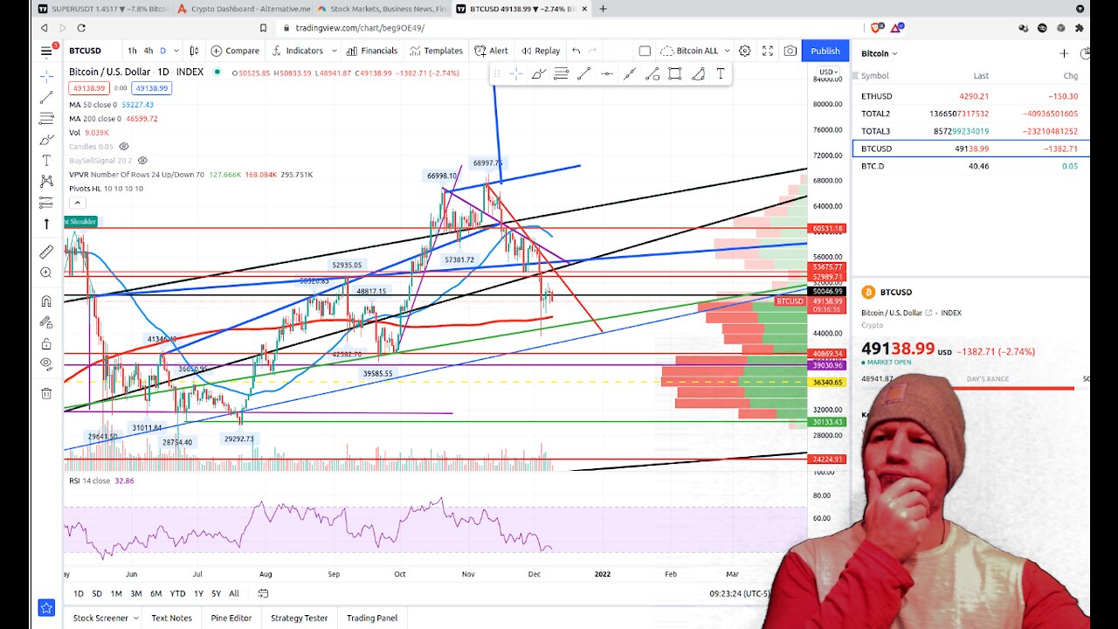
Task: Reload the browser page
Action: click(82, 28)
